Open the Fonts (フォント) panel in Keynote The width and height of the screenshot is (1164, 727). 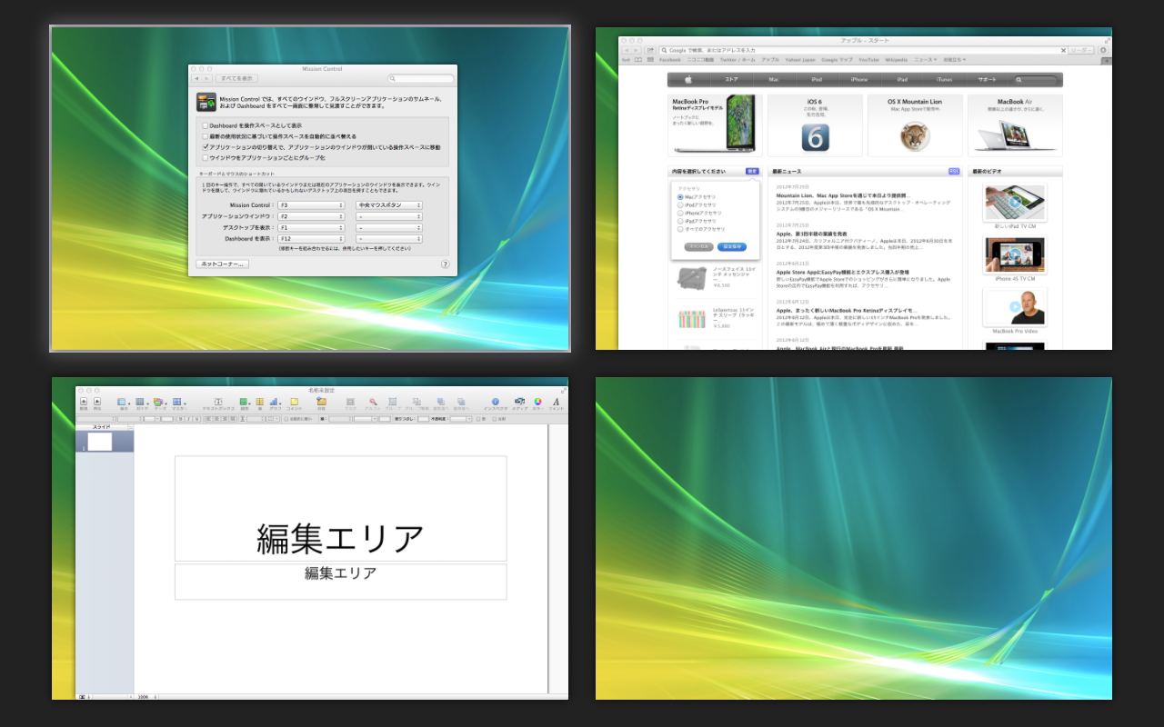tap(556, 401)
